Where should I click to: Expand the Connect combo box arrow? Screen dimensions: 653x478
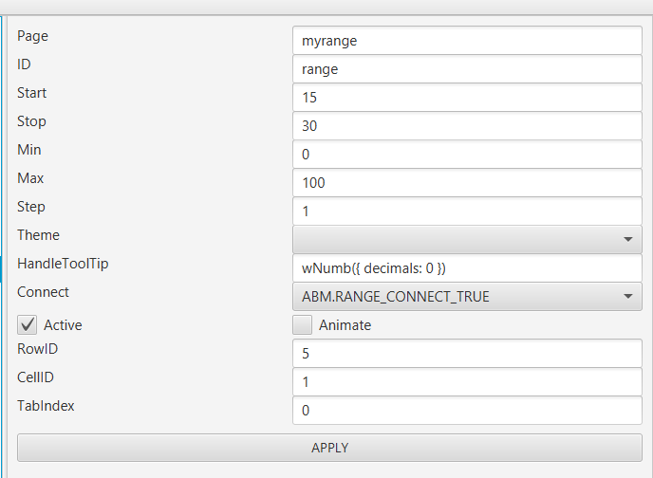(628, 297)
